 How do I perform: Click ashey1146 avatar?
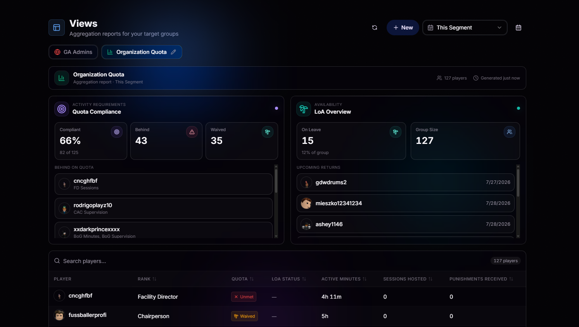click(x=306, y=224)
